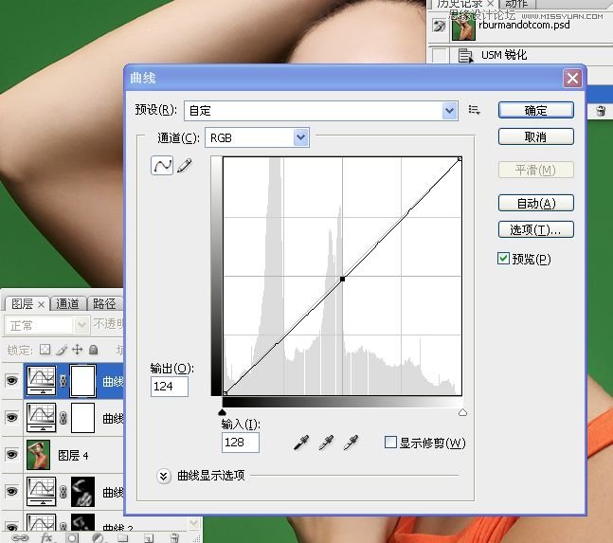Hide 图层 4 layer visibility

[x=12, y=454]
